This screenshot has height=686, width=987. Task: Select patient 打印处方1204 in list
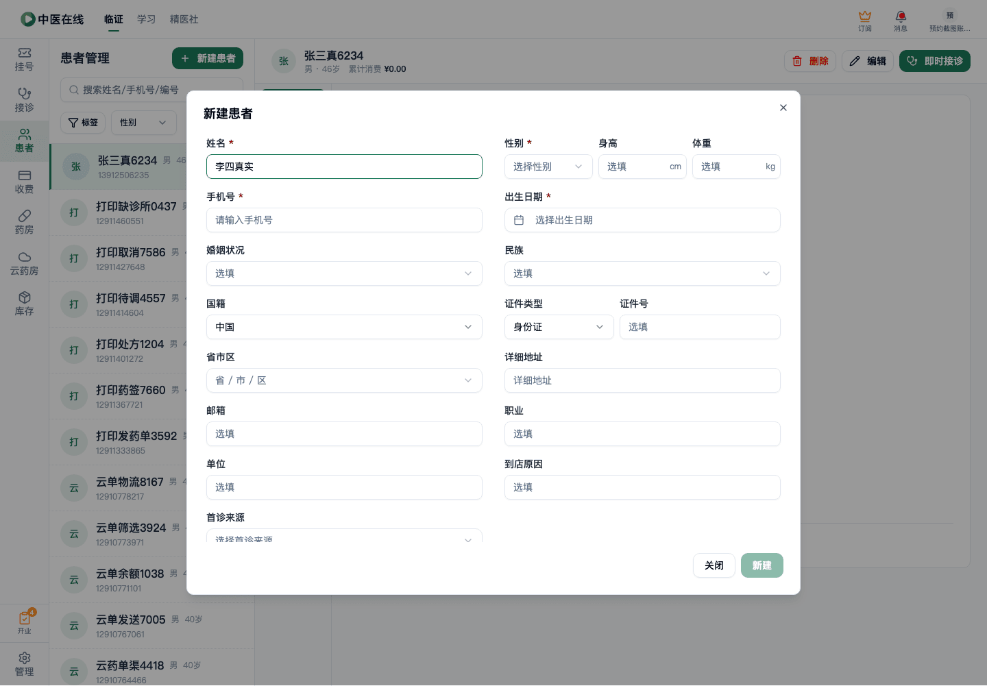[118, 350]
